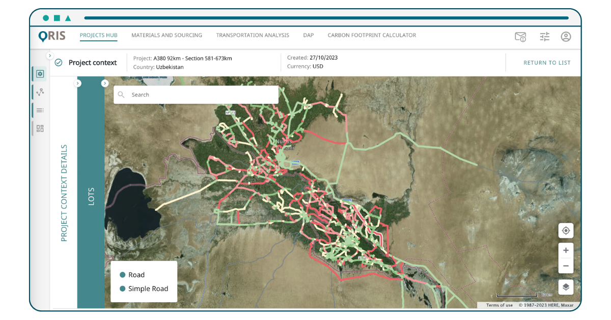Screen dimensions: 611x320
Task: Open the route graph sidebar icon
Action: [x=40, y=92]
